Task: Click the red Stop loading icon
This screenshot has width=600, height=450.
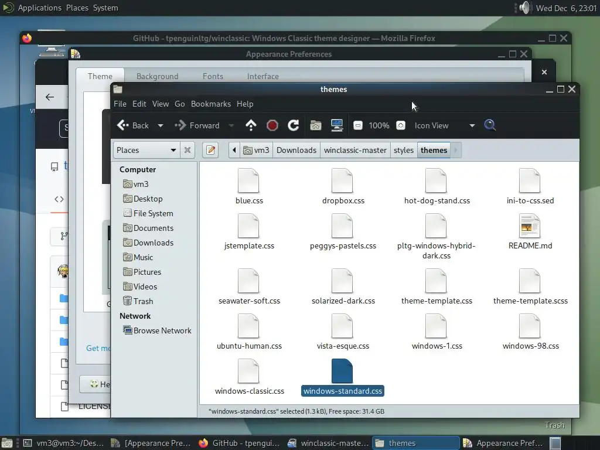Action: tap(272, 125)
